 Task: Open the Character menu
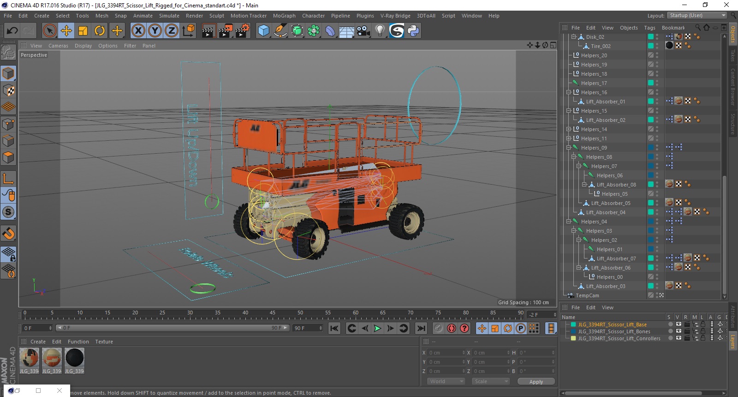point(314,16)
